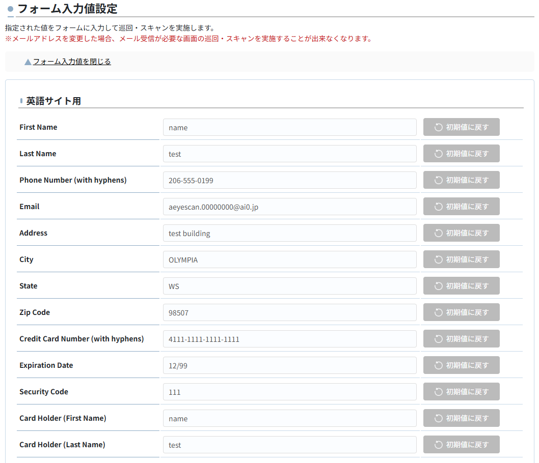Click reset icon in Last Name row
Viewport: 539px width, 463px height.
pyautogui.click(x=438, y=154)
